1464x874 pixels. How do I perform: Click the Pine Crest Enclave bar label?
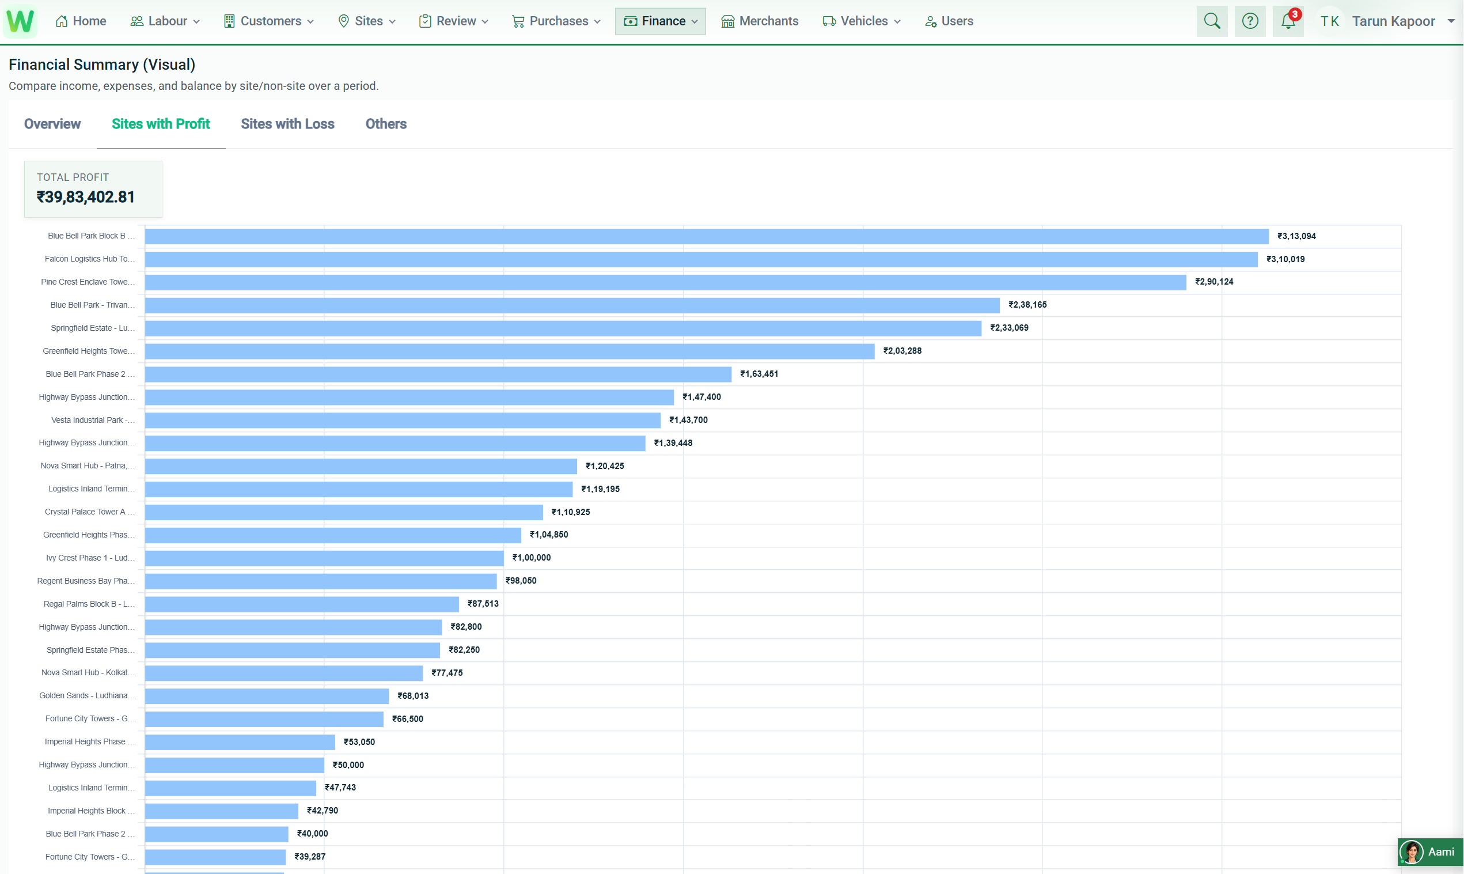pos(88,282)
